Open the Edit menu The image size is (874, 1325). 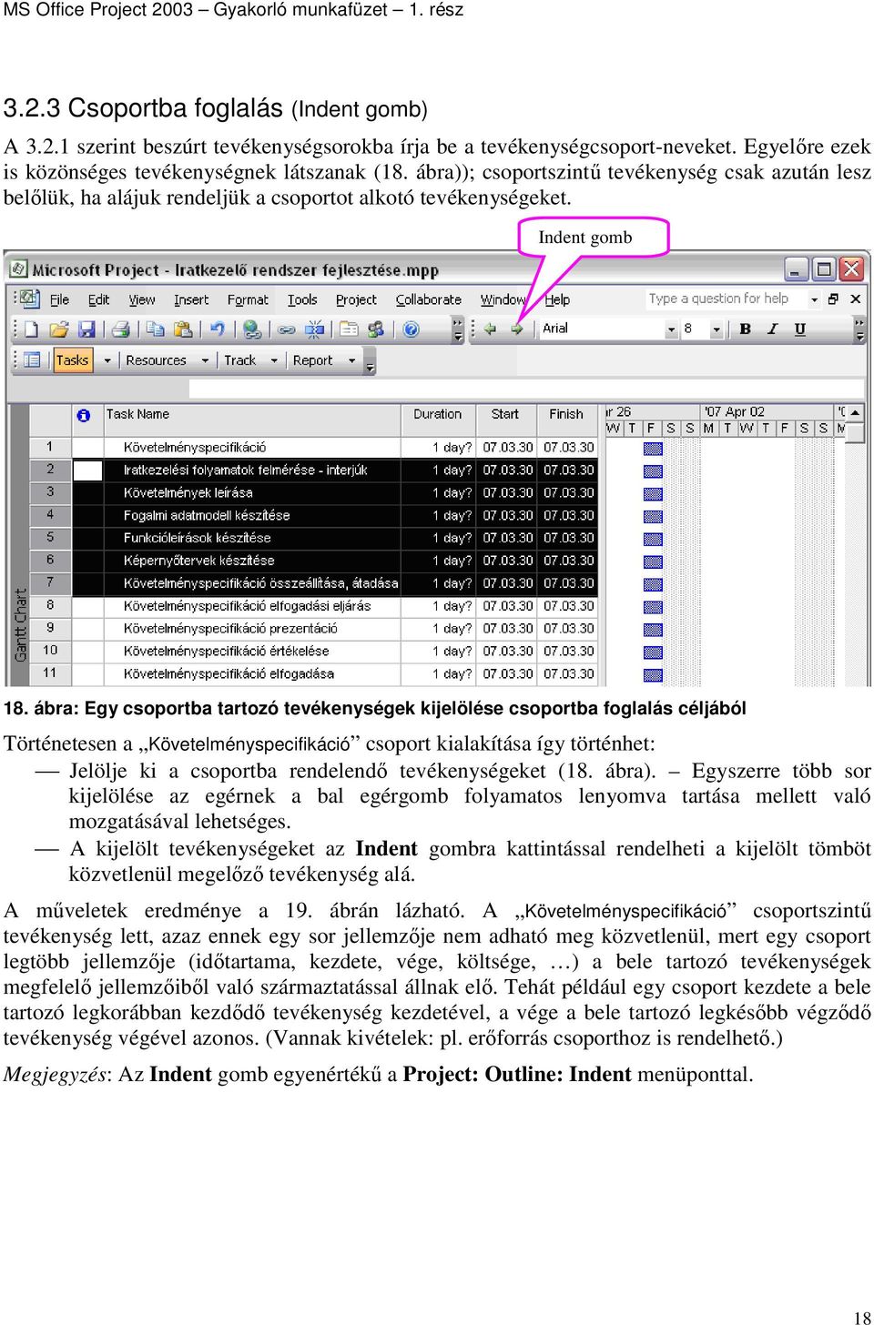pyautogui.click(x=98, y=299)
